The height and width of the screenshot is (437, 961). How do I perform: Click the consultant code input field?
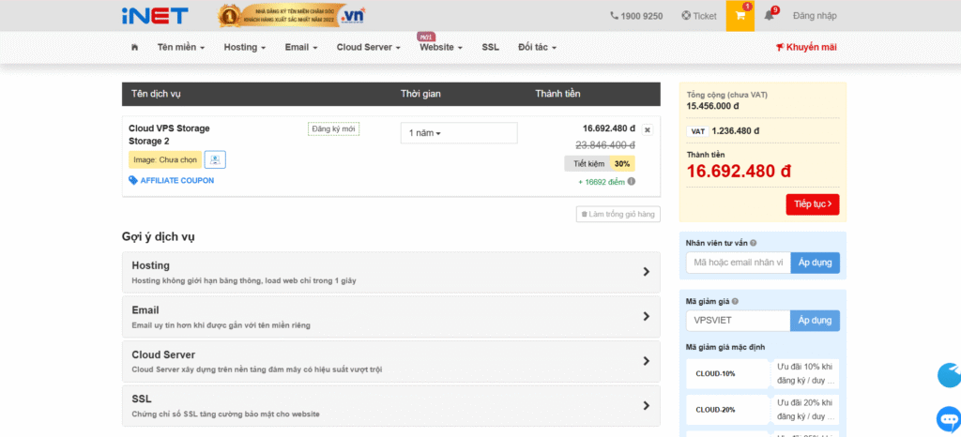738,263
